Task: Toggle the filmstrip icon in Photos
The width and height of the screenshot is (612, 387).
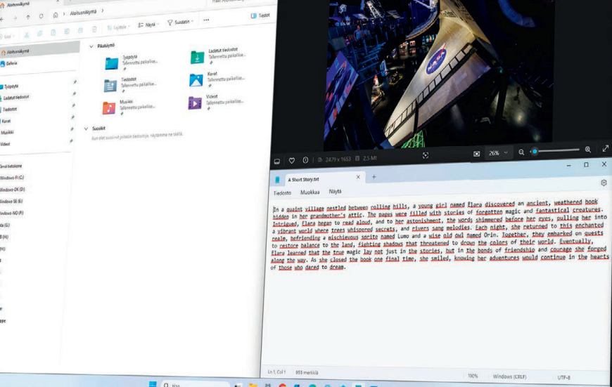Action: (276, 161)
